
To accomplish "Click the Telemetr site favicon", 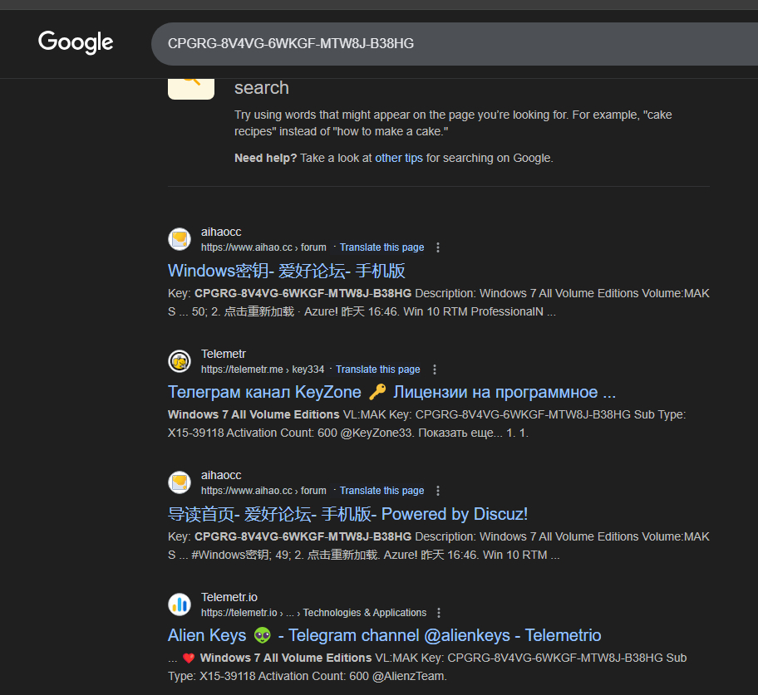I will click(x=180, y=361).
